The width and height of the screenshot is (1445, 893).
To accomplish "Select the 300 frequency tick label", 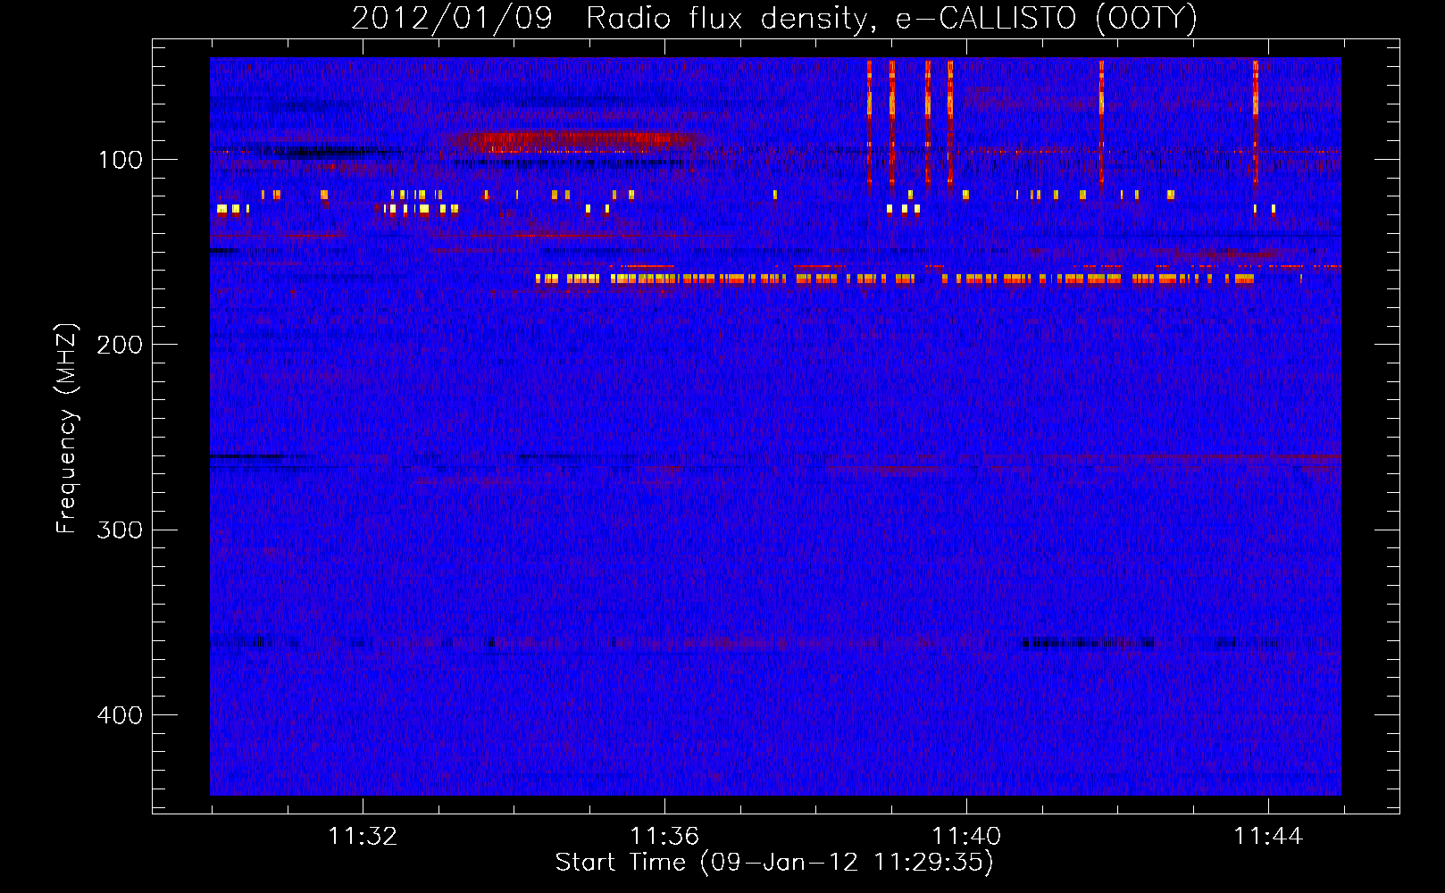I will [x=120, y=530].
